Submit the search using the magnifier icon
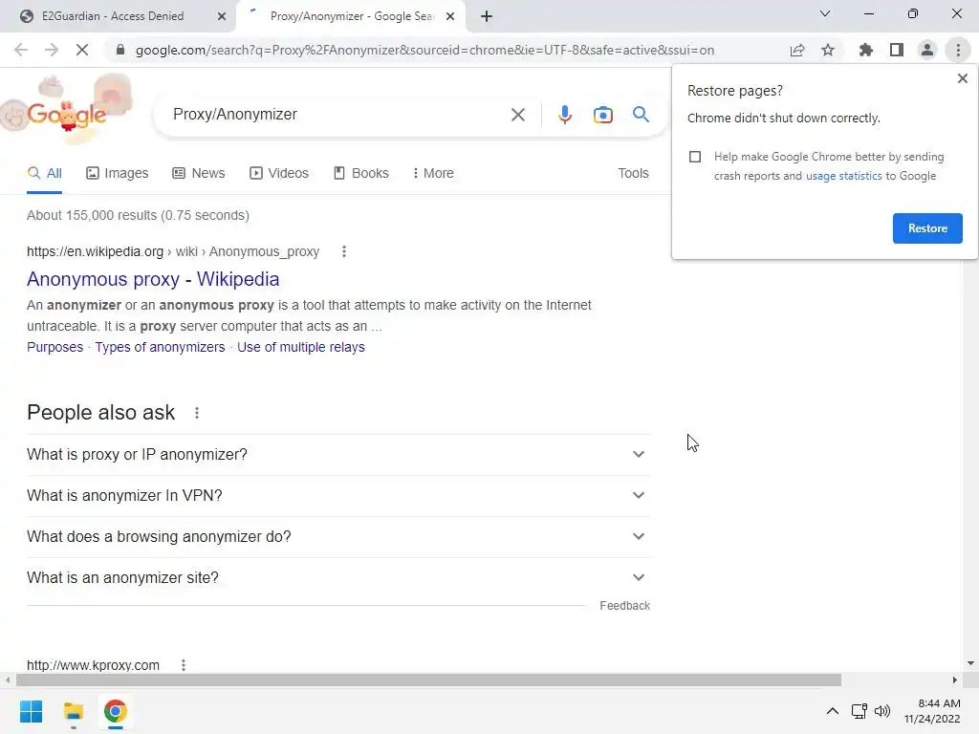The width and height of the screenshot is (979, 734). [x=641, y=115]
